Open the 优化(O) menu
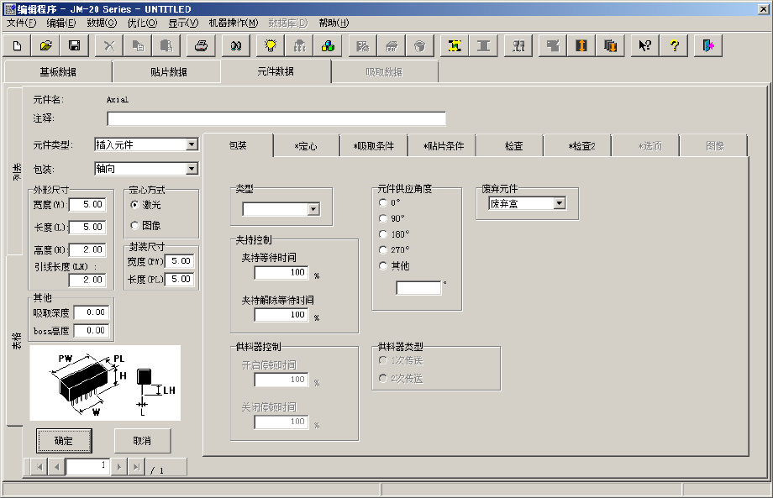Viewport: 773px width, 498px height. [x=145, y=23]
